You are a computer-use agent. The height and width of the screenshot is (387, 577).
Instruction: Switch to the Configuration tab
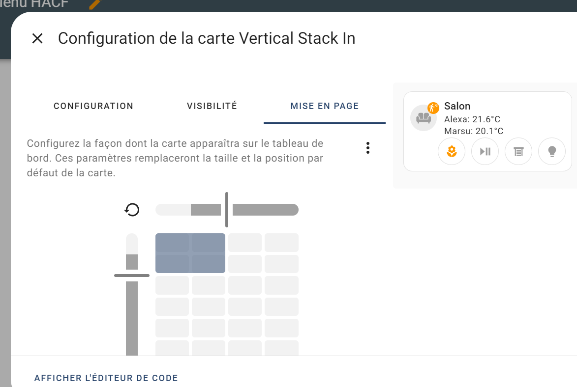pos(93,106)
